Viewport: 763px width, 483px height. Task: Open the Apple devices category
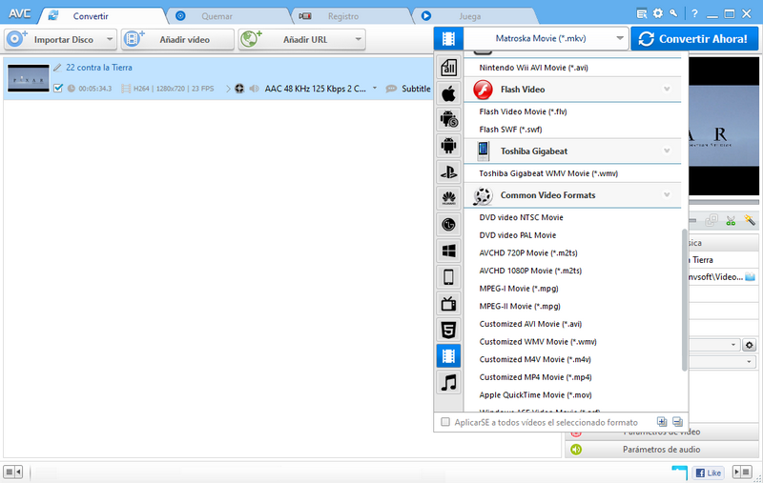click(448, 93)
